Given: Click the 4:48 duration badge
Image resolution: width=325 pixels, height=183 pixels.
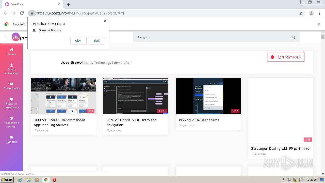Looking at the screenshot, I should click(x=308, y=140).
